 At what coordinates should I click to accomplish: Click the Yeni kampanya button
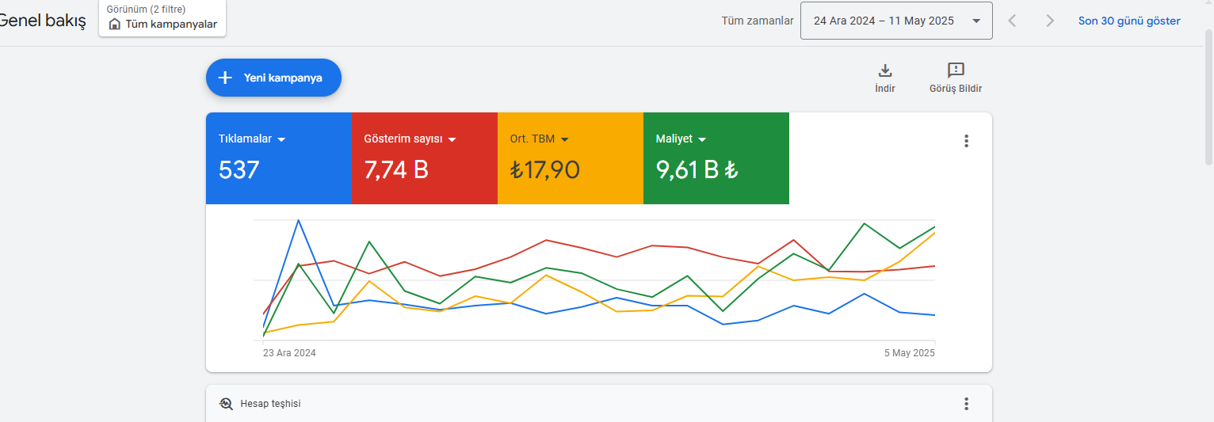point(273,78)
